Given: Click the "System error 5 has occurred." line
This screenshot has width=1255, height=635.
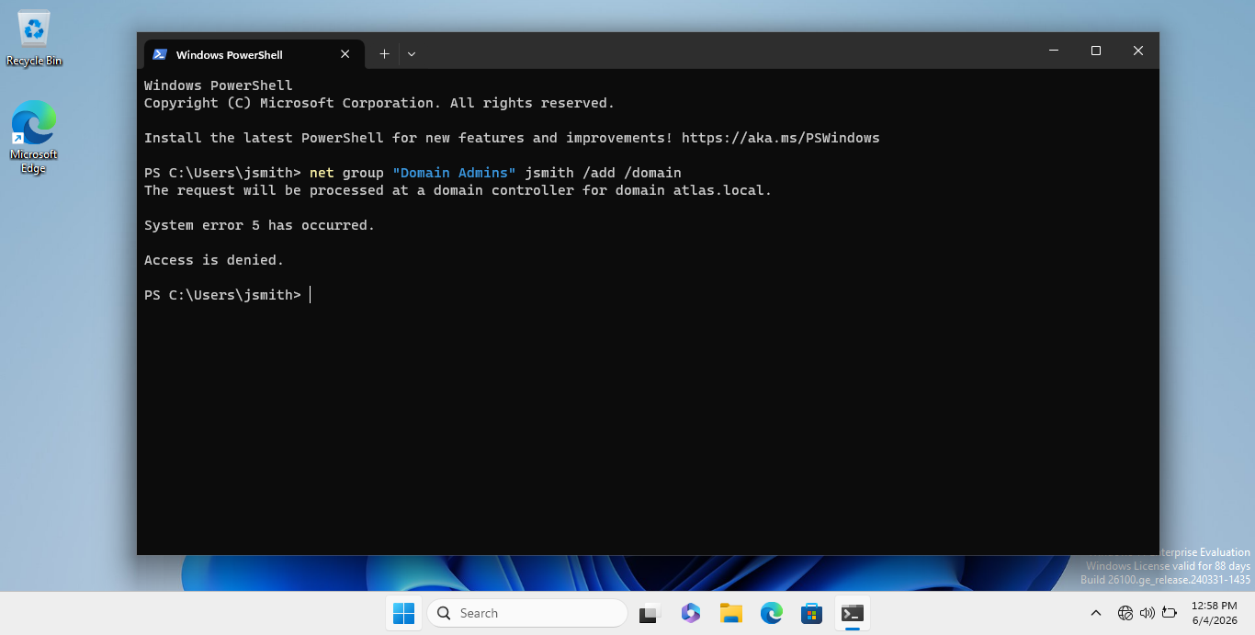Looking at the screenshot, I should 260,225.
